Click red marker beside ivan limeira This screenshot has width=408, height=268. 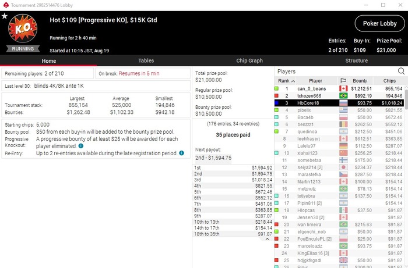click(x=276, y=224)
